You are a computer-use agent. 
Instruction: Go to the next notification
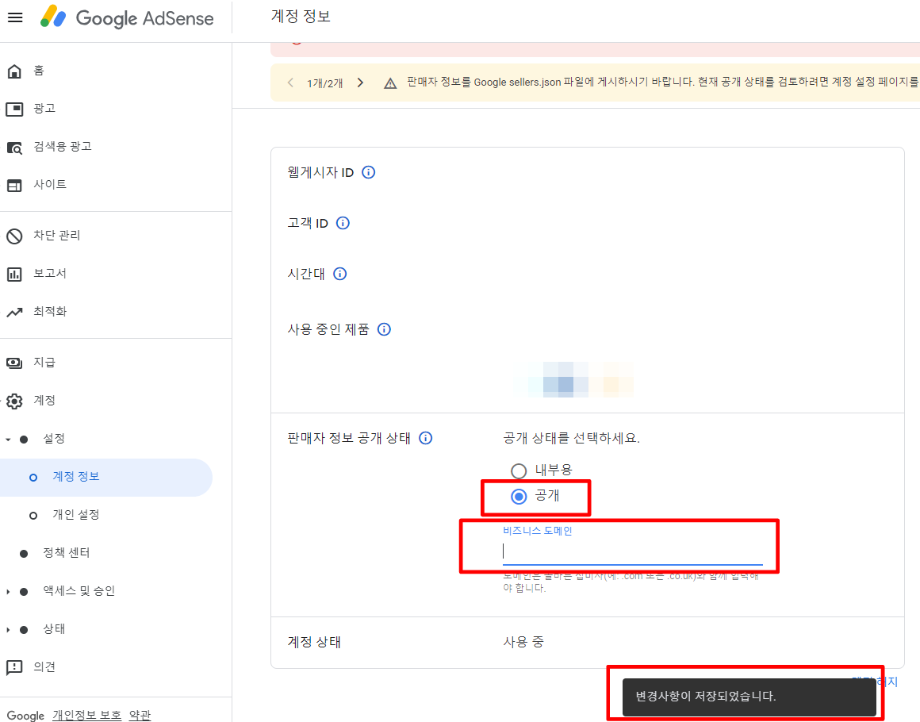pyautogui.click(x=360, y=83)
